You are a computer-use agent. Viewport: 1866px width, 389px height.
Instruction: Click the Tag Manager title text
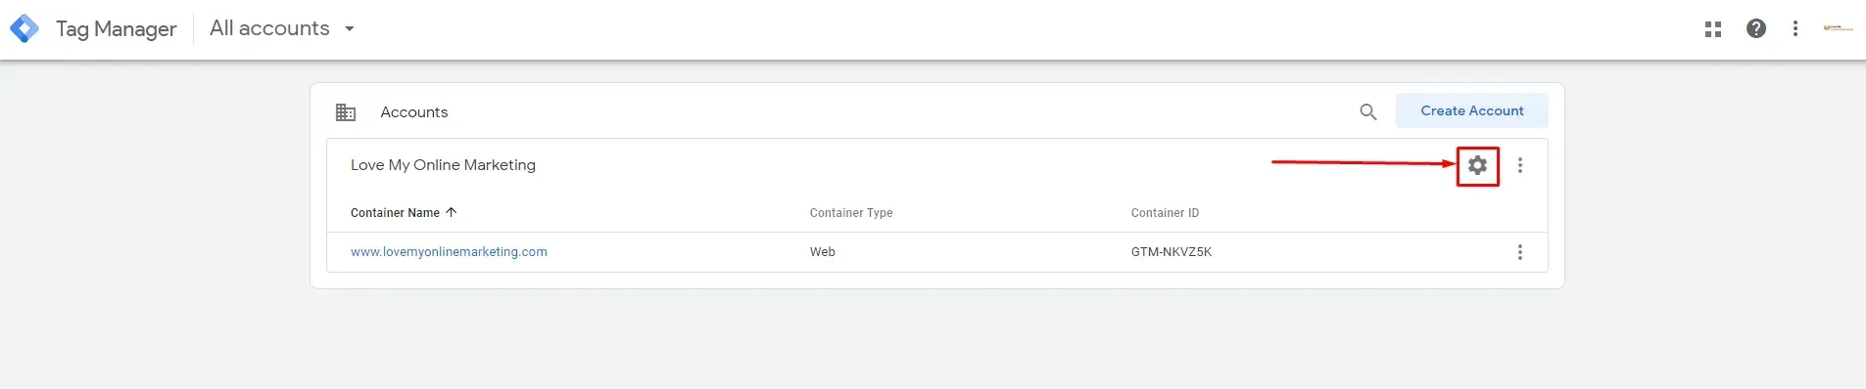(117, 29)
